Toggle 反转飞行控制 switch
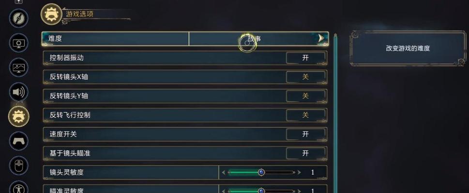 (305, 115)
